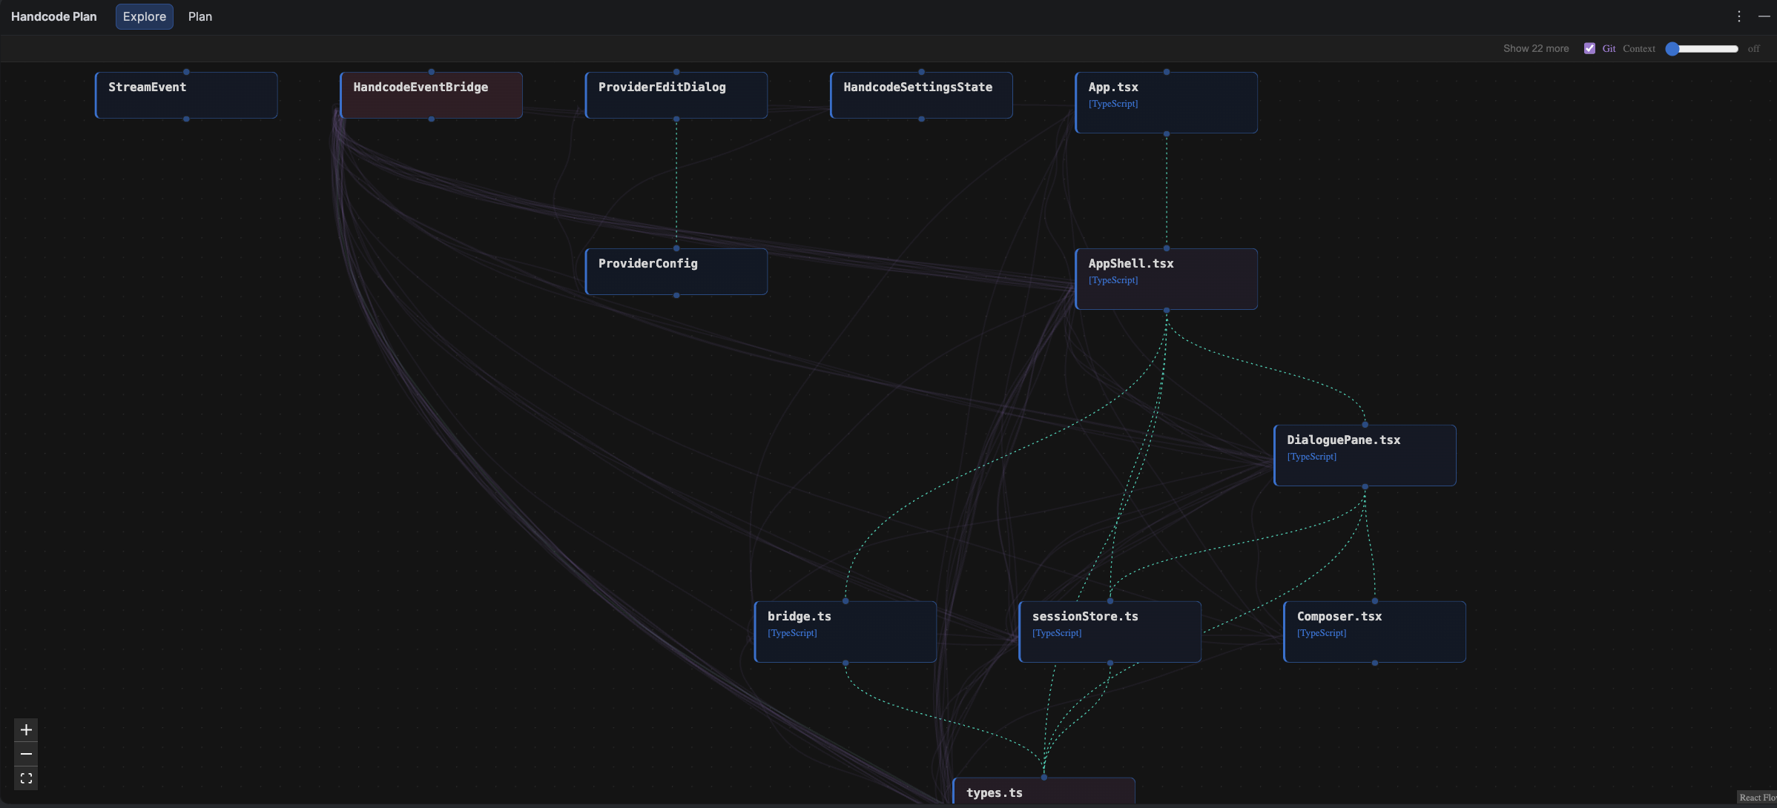Select the AppShell.tsx node
This screenshot has width=1777, height=808.
(x=1167, y=279)
